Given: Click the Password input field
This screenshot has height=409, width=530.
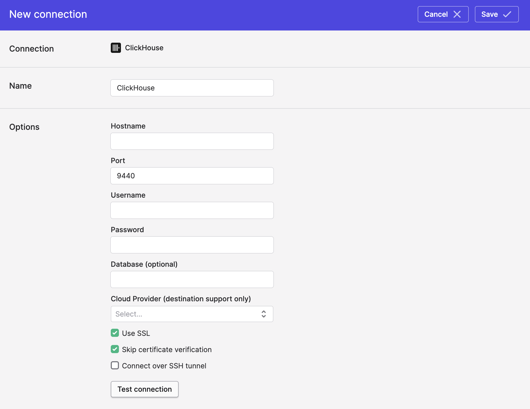Looking at the screenshot, I should pos(192,245).
